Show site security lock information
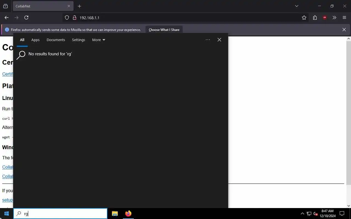This screenshot has width=351, height=219. tap(74, 18)
